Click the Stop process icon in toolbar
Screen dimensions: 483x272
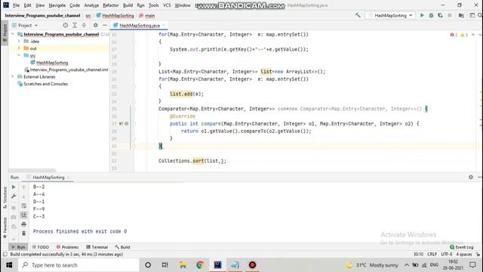coord(450,15)
